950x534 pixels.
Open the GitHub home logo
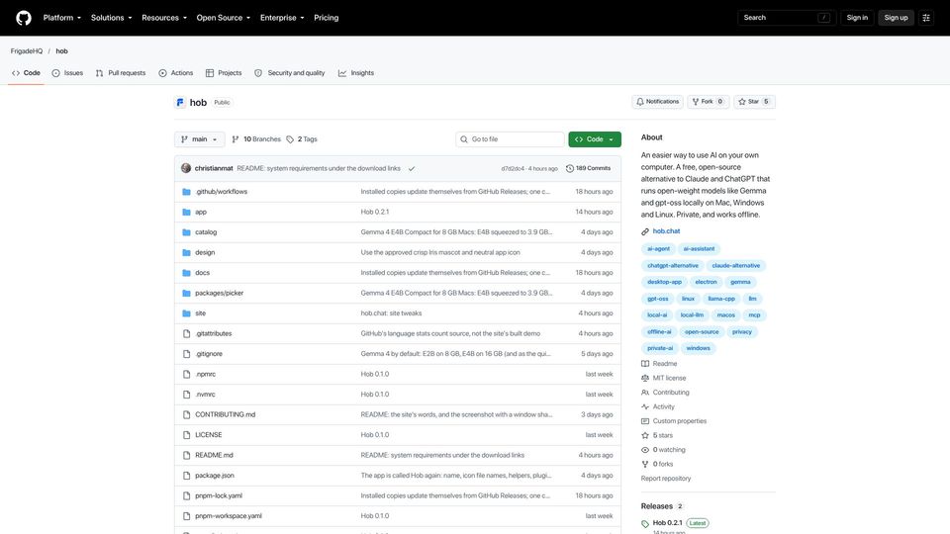(24, 18)
